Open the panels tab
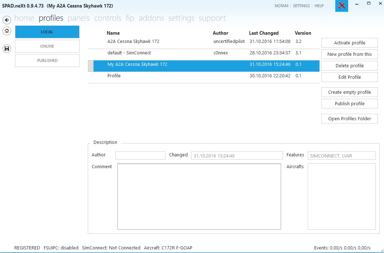 (79, 18)
